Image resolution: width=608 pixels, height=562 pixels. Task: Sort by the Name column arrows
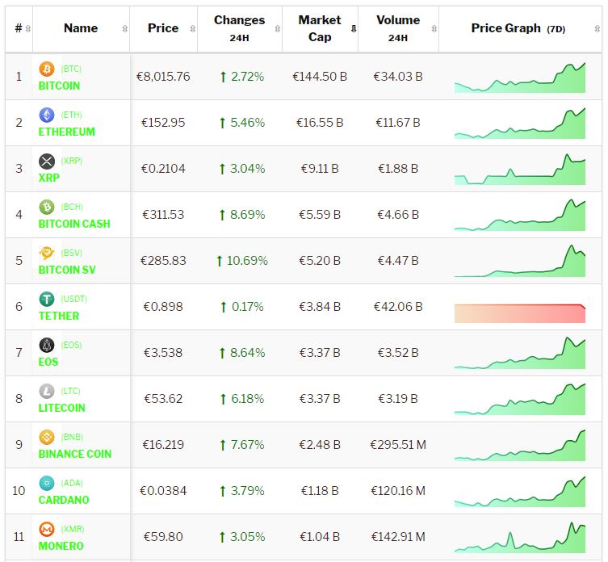(x=124, y=28)
